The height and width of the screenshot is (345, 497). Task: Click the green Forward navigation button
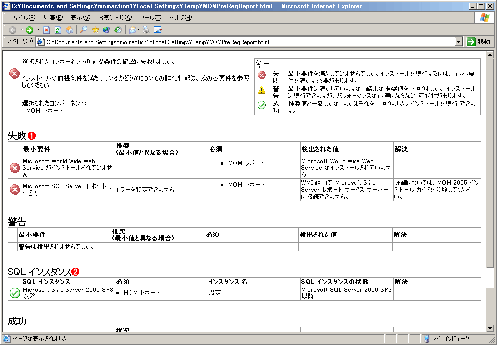[29, 30]
